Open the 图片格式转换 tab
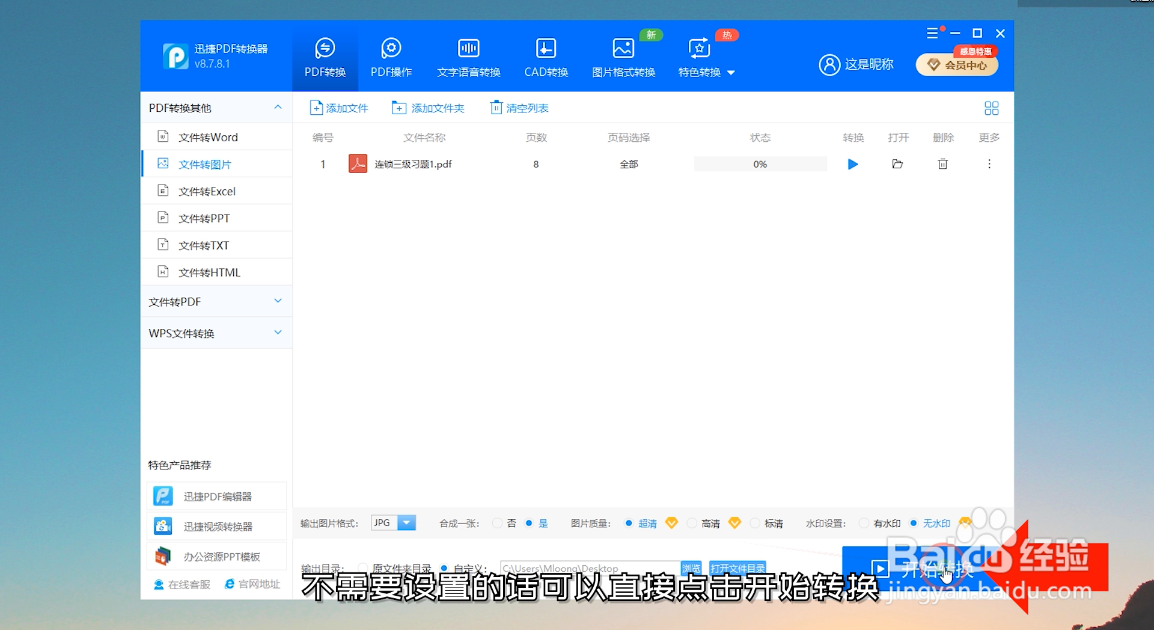Viewport: 1154px width, 630px height. [x=623, y=58]
